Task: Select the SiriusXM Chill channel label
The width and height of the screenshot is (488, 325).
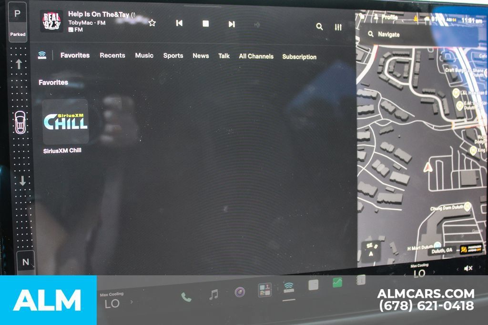Action: (x=62, y=150)
